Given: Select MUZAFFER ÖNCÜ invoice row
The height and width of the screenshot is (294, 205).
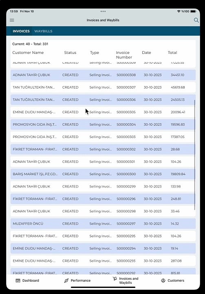Looking at the screenshot, I should click(103, 223).
